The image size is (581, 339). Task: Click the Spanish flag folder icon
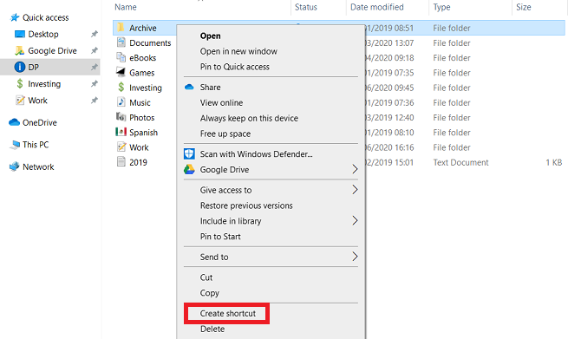(121, 132)
